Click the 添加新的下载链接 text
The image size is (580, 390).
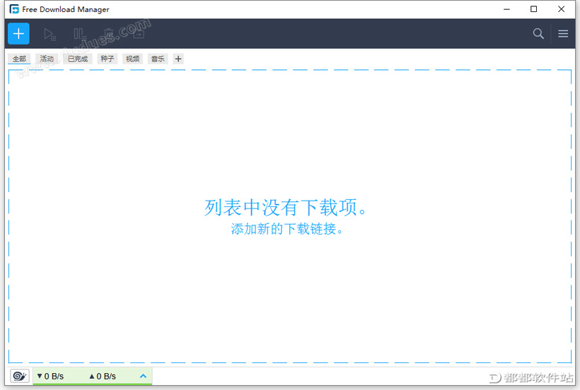click(x=286, y=229)
